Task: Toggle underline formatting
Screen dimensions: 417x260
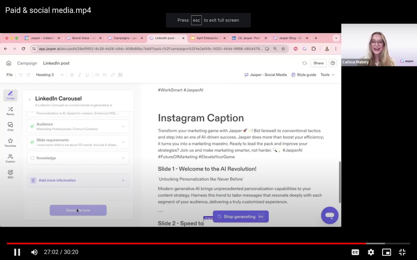Action: click(87, 75)
